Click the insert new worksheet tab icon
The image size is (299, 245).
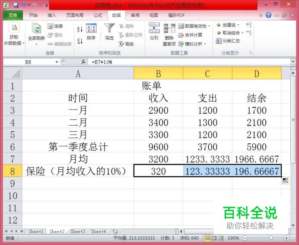(115, 232)
